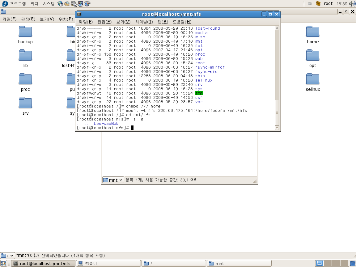This screenshot has height=267, width=356.
Task: Open the 터미널(T) menu in terminal
Action: tap(144, 22)
